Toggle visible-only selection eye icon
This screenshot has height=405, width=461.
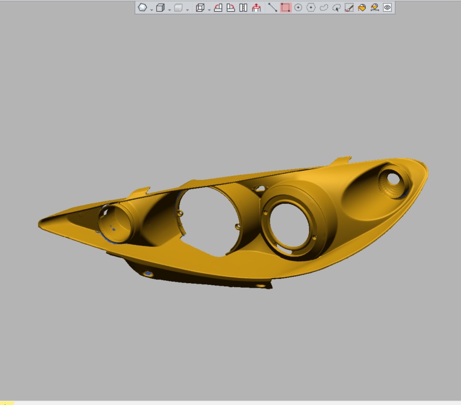click(387, 7)
